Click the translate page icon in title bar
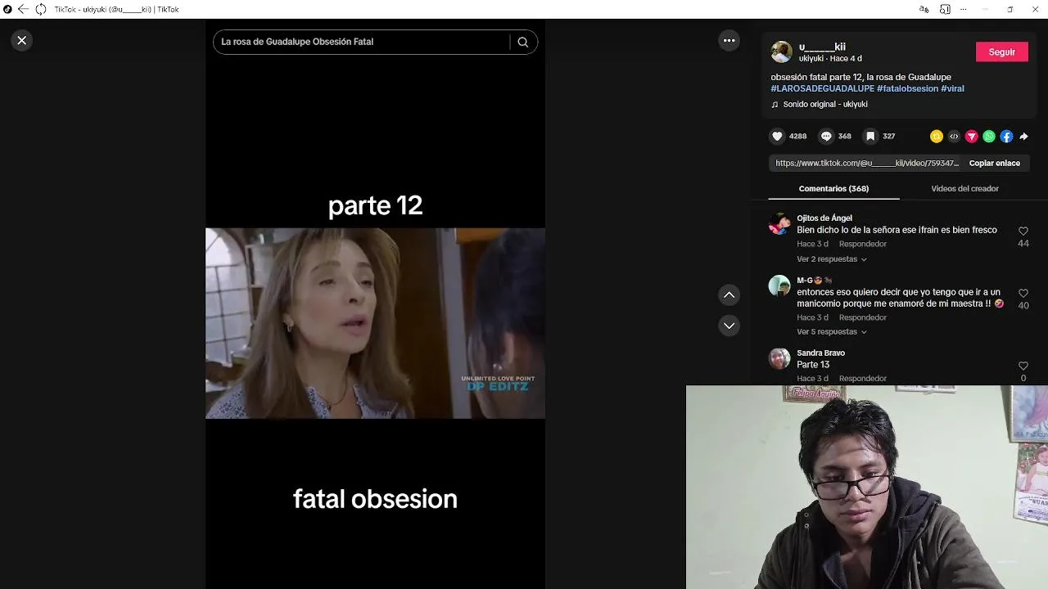The height and width of the screenshot is (589, 1048). (924, 9)
